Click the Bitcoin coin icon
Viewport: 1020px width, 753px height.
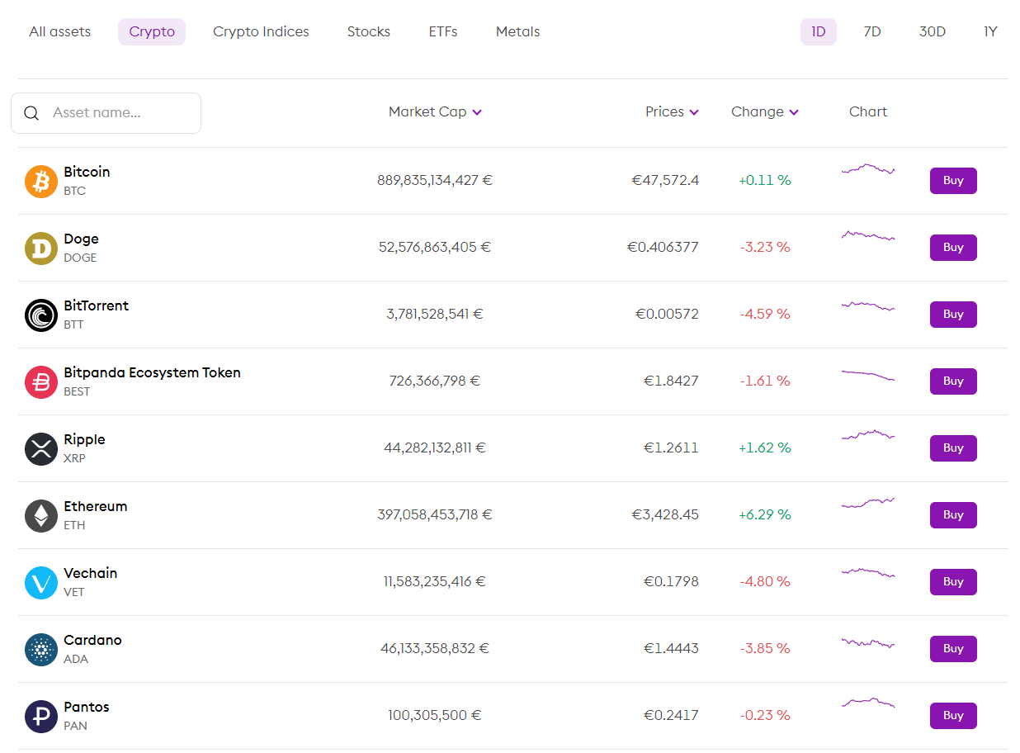40,181
